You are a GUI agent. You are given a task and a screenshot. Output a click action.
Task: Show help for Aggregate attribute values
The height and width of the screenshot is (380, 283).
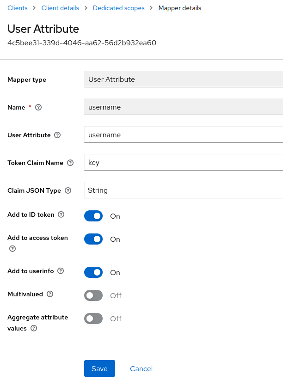pos(34,328)
